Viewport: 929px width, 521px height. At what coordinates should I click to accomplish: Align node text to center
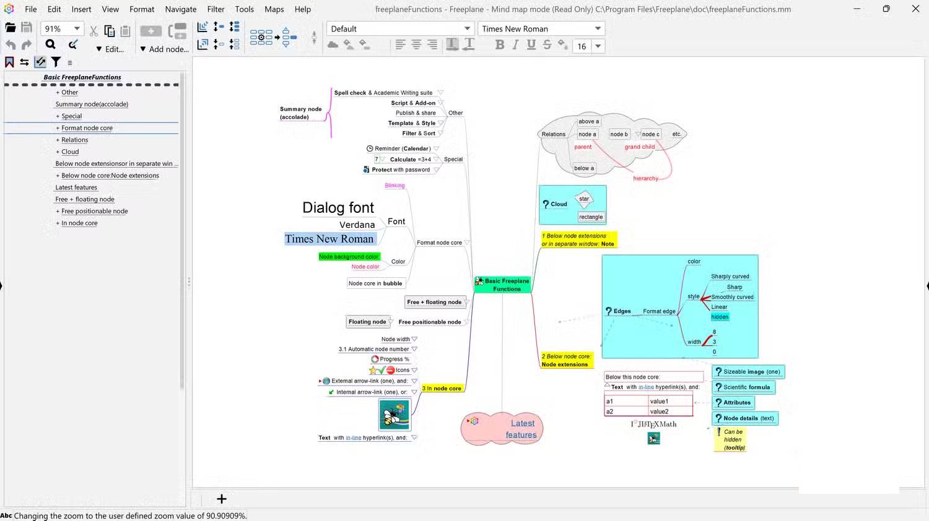416,45
